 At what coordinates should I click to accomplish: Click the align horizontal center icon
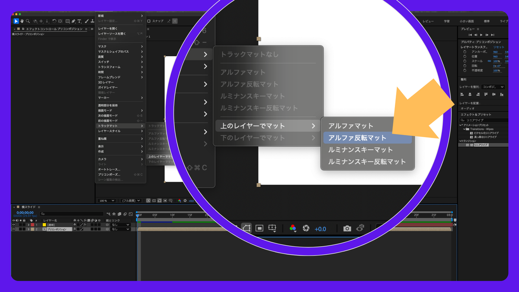tap(470, 94)
